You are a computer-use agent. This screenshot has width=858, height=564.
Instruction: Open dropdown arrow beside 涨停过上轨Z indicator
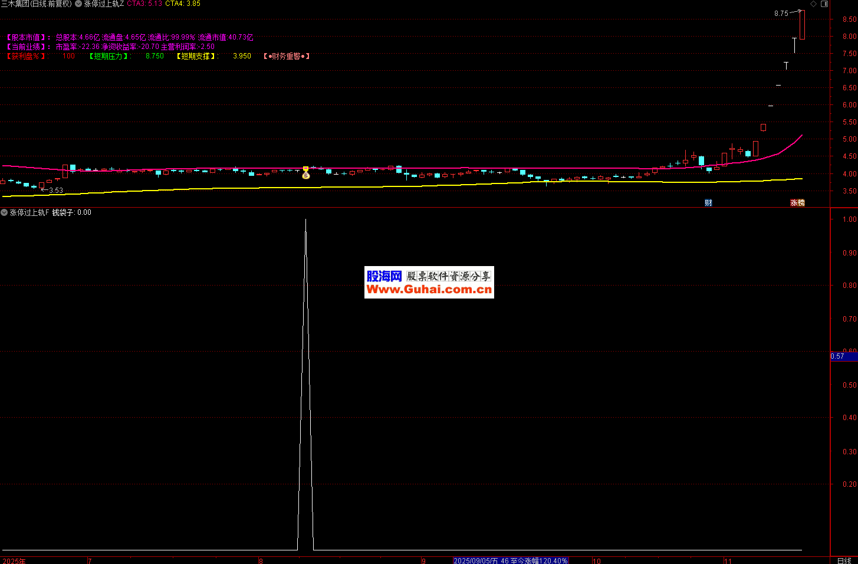(x=78, y=4)
